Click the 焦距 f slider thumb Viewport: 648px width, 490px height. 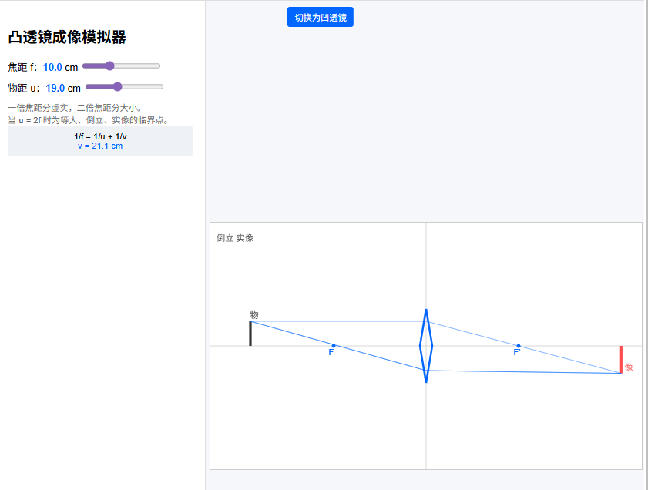click(109, 66)
